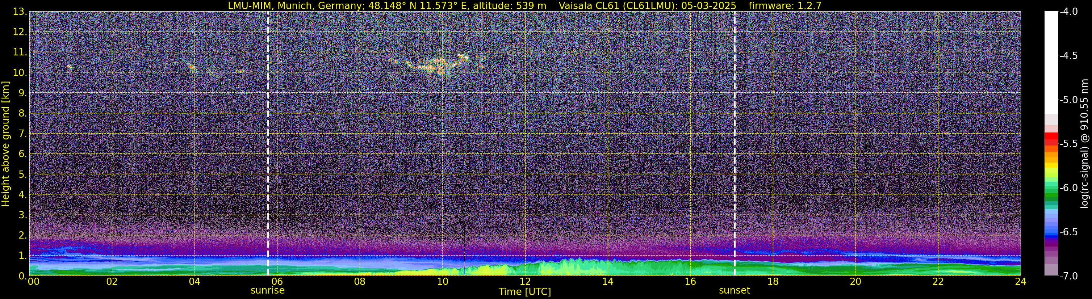
Task: Click the small cloud echo near 04 UTC
Action: click(x=192, y=67)
